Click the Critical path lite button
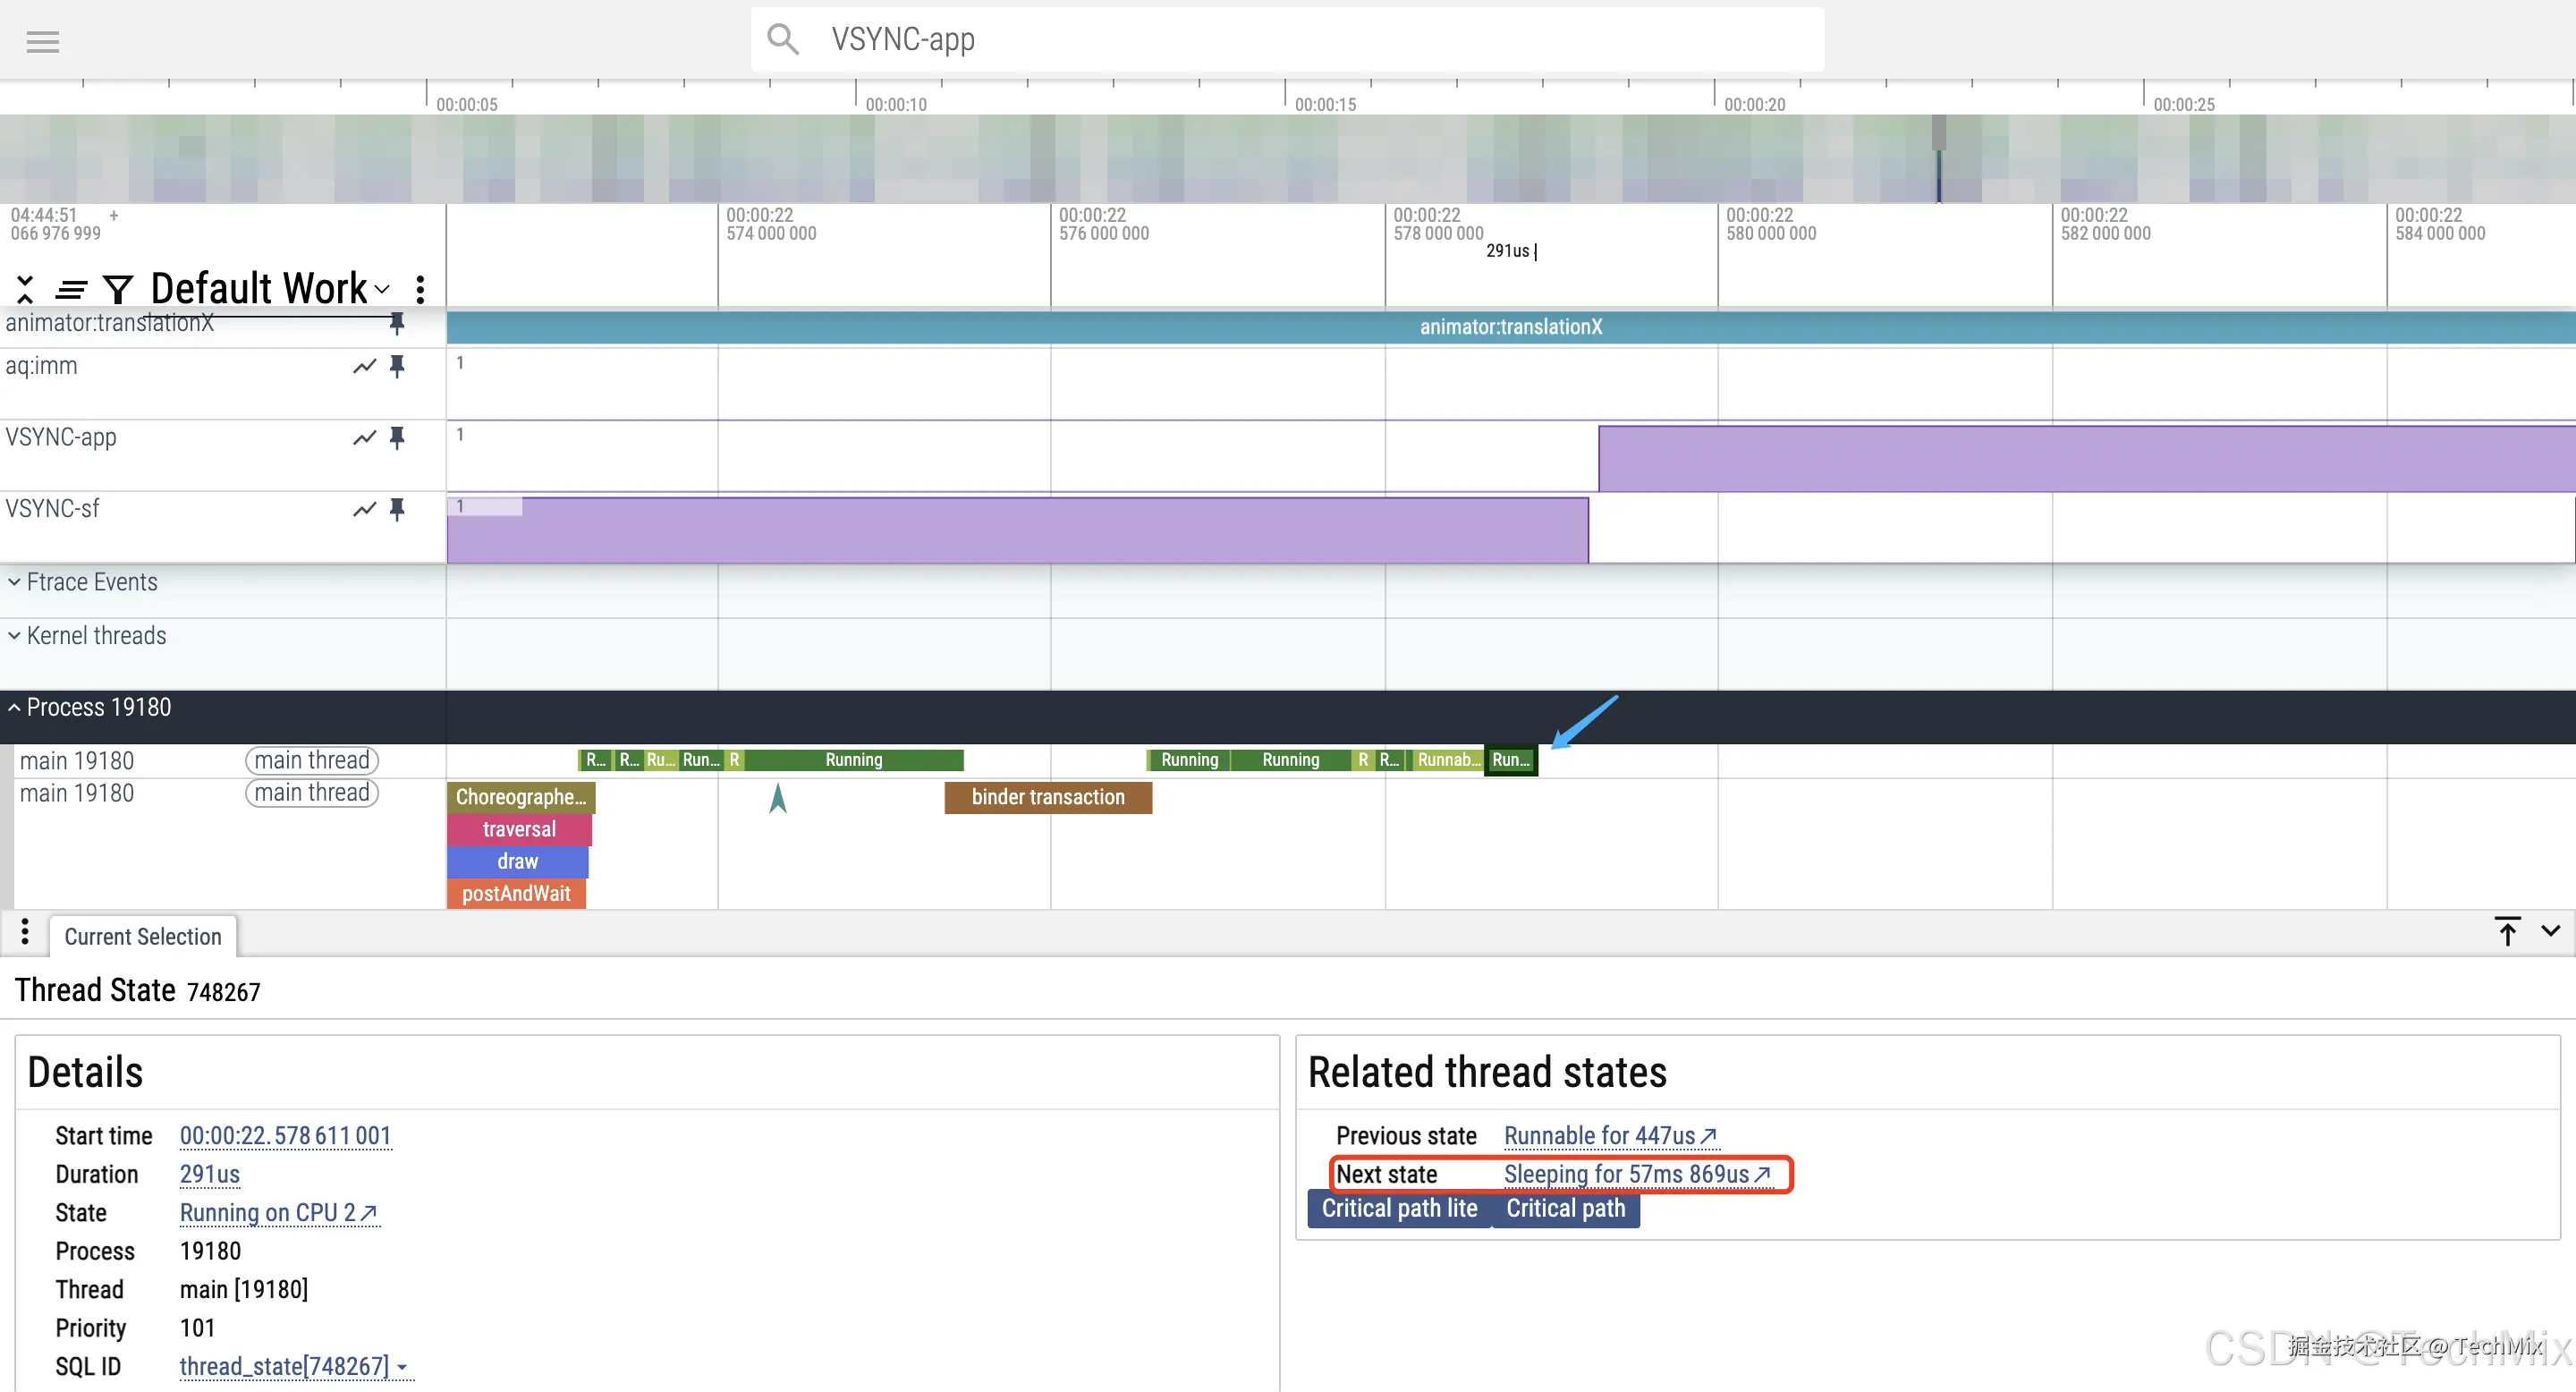Viewport: 2576px width, 1392px height. click(1399, 1209)
